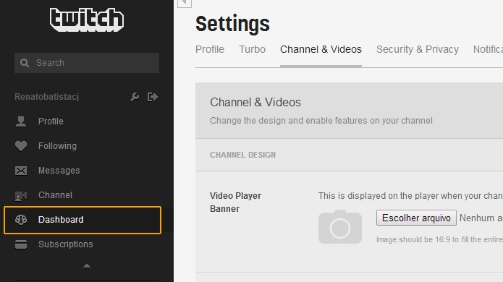Click the Twitch logo

pyautogui.click(x=87, y=20)
